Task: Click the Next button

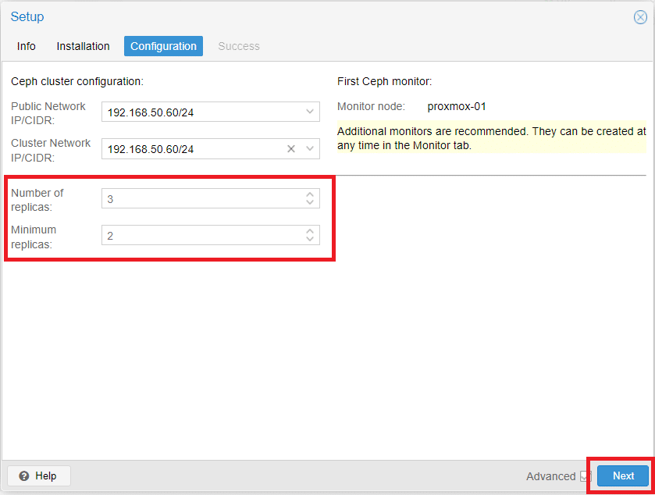Action: [623, 475]
